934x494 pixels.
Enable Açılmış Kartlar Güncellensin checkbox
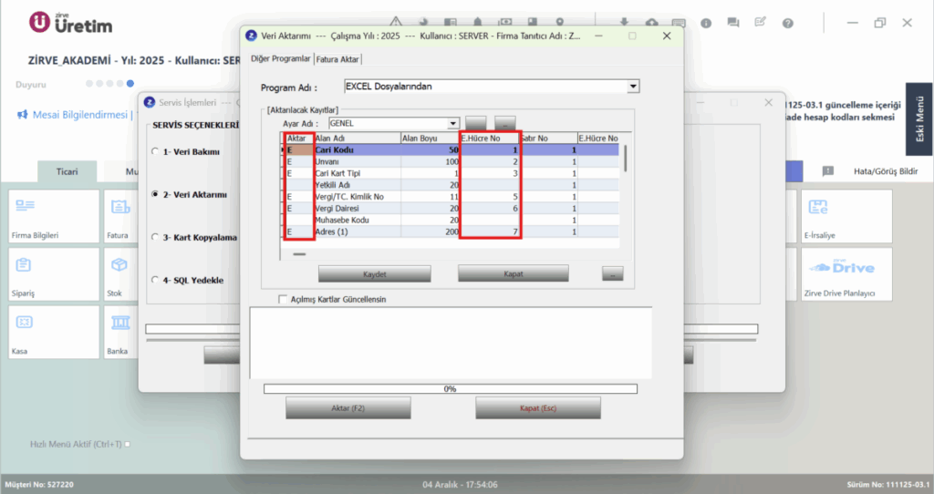(283, 299)
